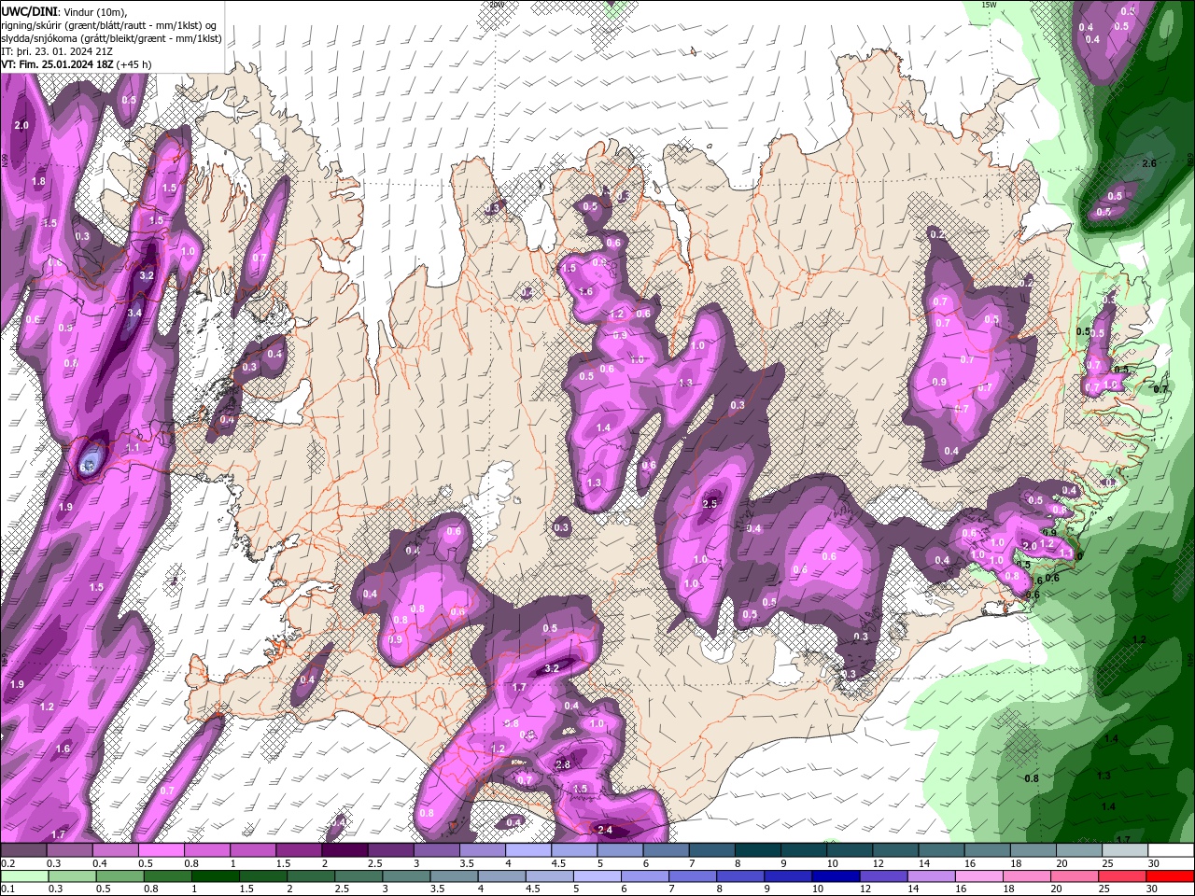Screen dimensions: 1195x896
Task: Click the '0.1' label starting the rain legend
Action: pyautogui.click(x=8, y=889)
